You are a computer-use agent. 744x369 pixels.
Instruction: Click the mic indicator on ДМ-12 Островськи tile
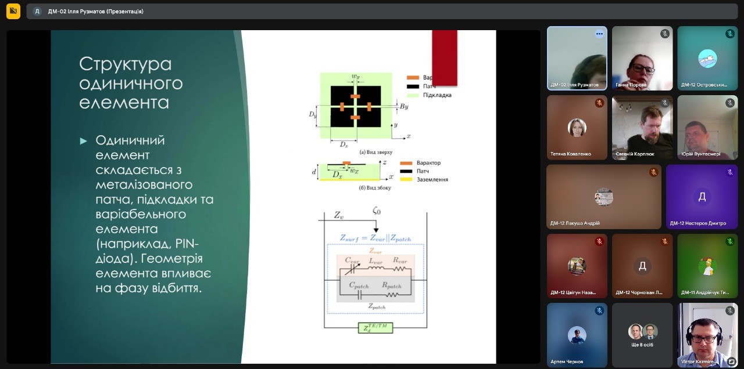[x=730, y=34]
